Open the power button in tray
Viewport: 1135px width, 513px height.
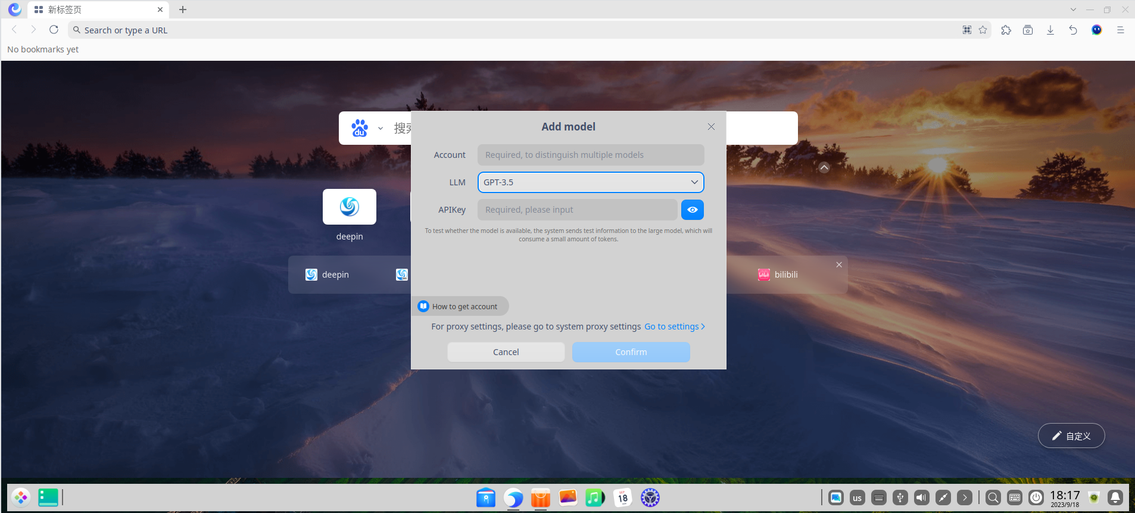point(1036,498)
